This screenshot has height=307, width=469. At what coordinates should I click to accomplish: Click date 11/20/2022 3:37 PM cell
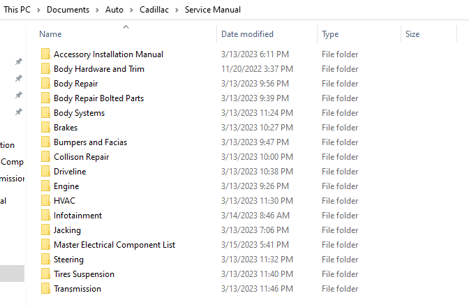(257, 69)
